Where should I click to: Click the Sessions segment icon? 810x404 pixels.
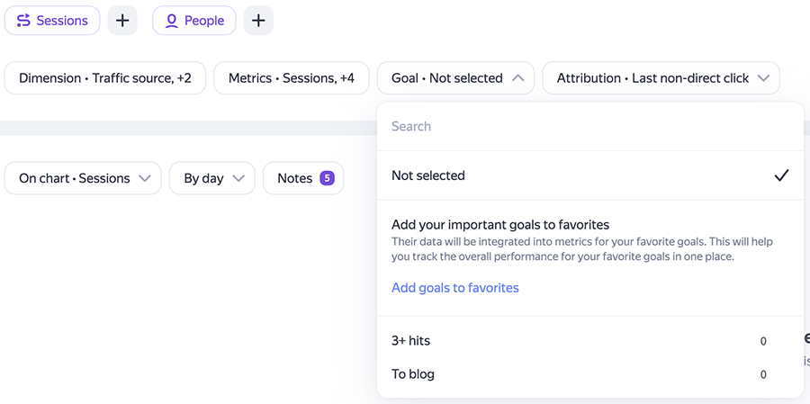23,21
